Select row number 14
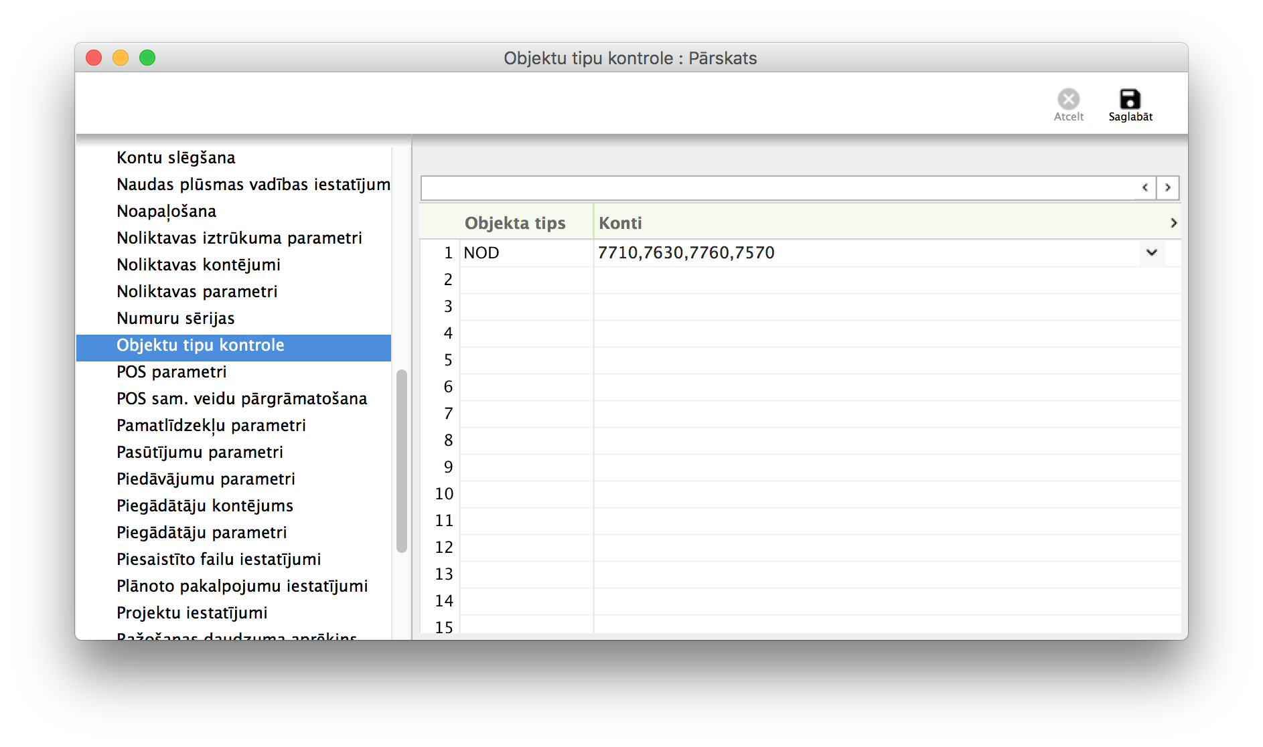Viewport: 1263px width, 747px height. tap(444, 601)
